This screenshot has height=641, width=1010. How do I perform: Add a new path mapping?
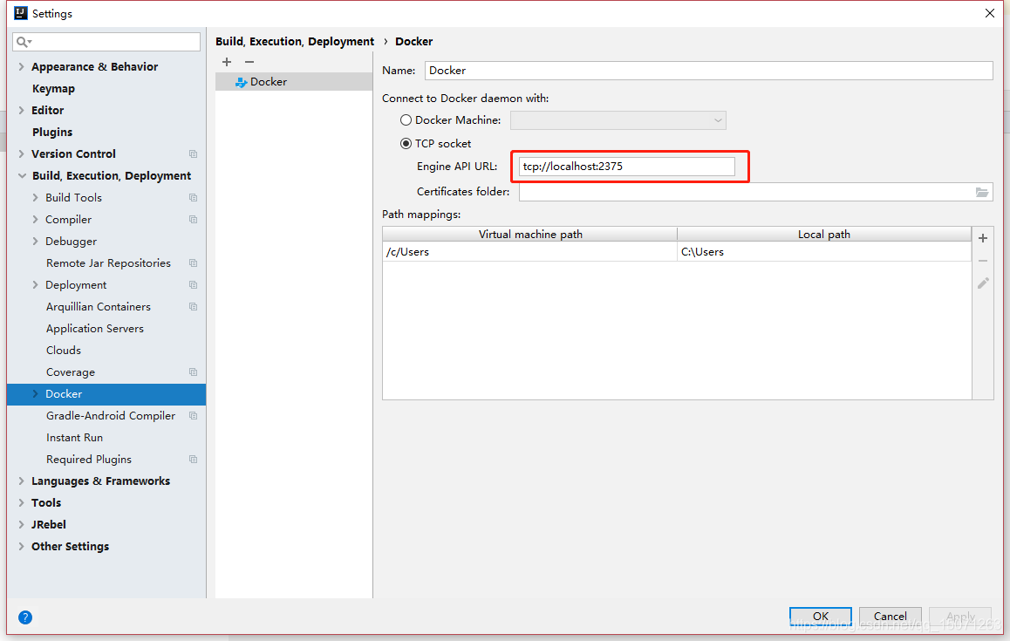pos(983,238)
